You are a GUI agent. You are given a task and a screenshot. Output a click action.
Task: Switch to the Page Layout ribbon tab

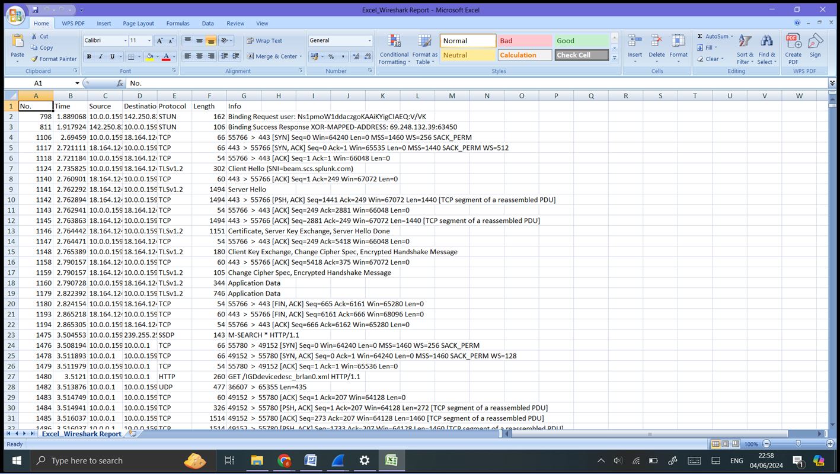click(138, 23)
